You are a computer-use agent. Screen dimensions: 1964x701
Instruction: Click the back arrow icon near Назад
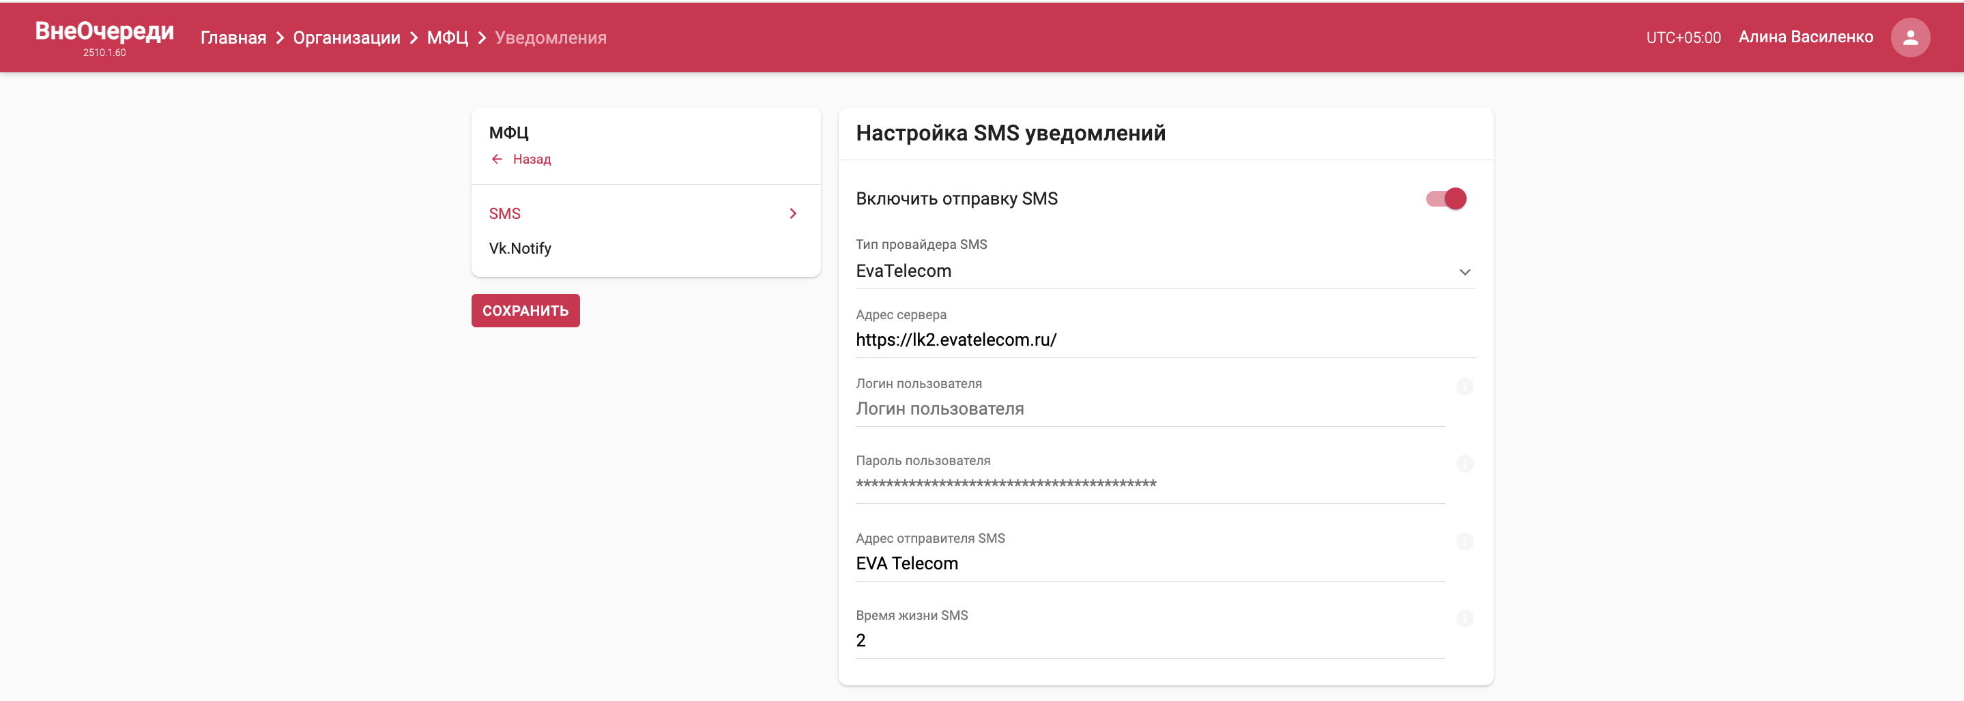(x=497, y=160)
